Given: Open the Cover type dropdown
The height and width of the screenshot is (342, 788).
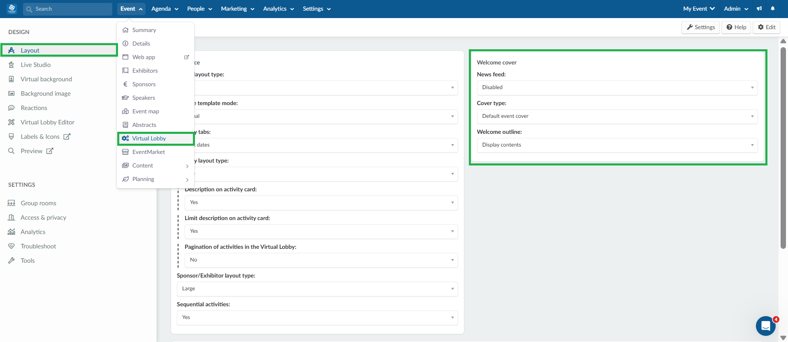Looking at the screenshot, I should pyautogui.click(x=617, y=116).
